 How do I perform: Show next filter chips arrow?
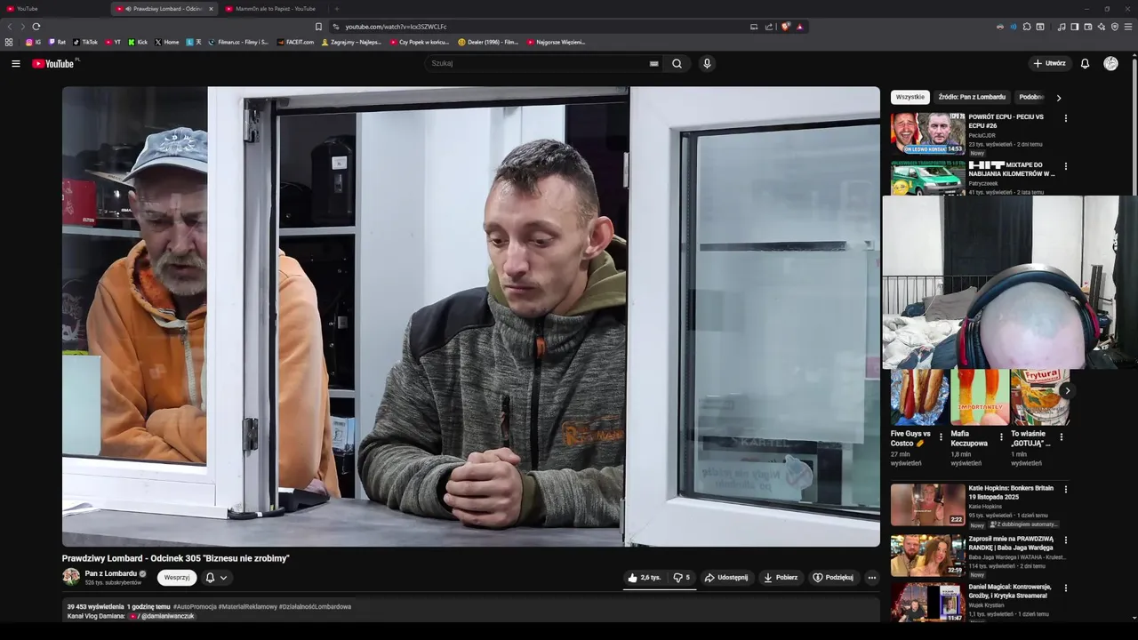coord(1058,98)
